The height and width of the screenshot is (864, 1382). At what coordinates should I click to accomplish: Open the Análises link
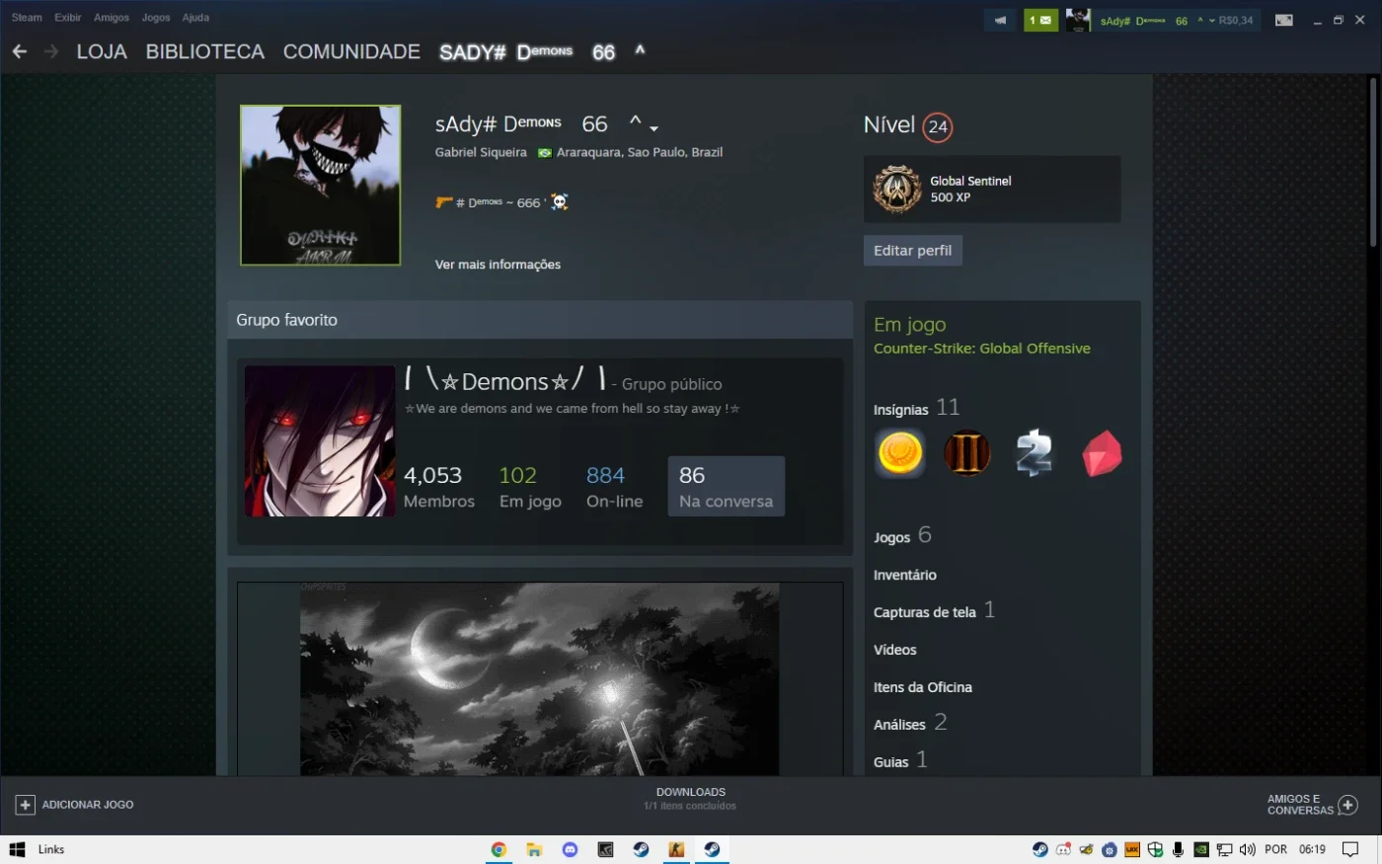(910, 724)
